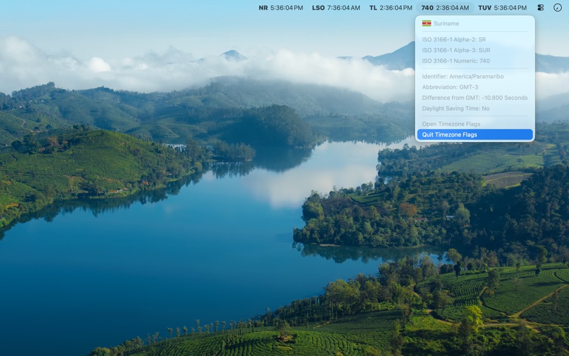Select the ISO 3166-1 Alpha-2: SR entry

click(x=455, y=39)
